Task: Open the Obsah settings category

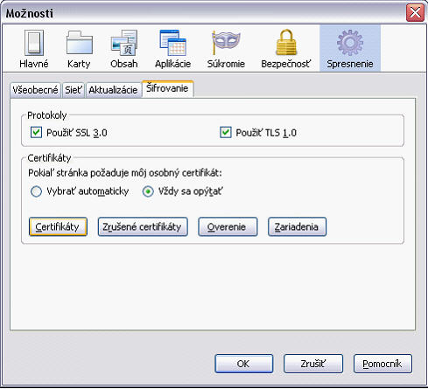Action: 124,49
